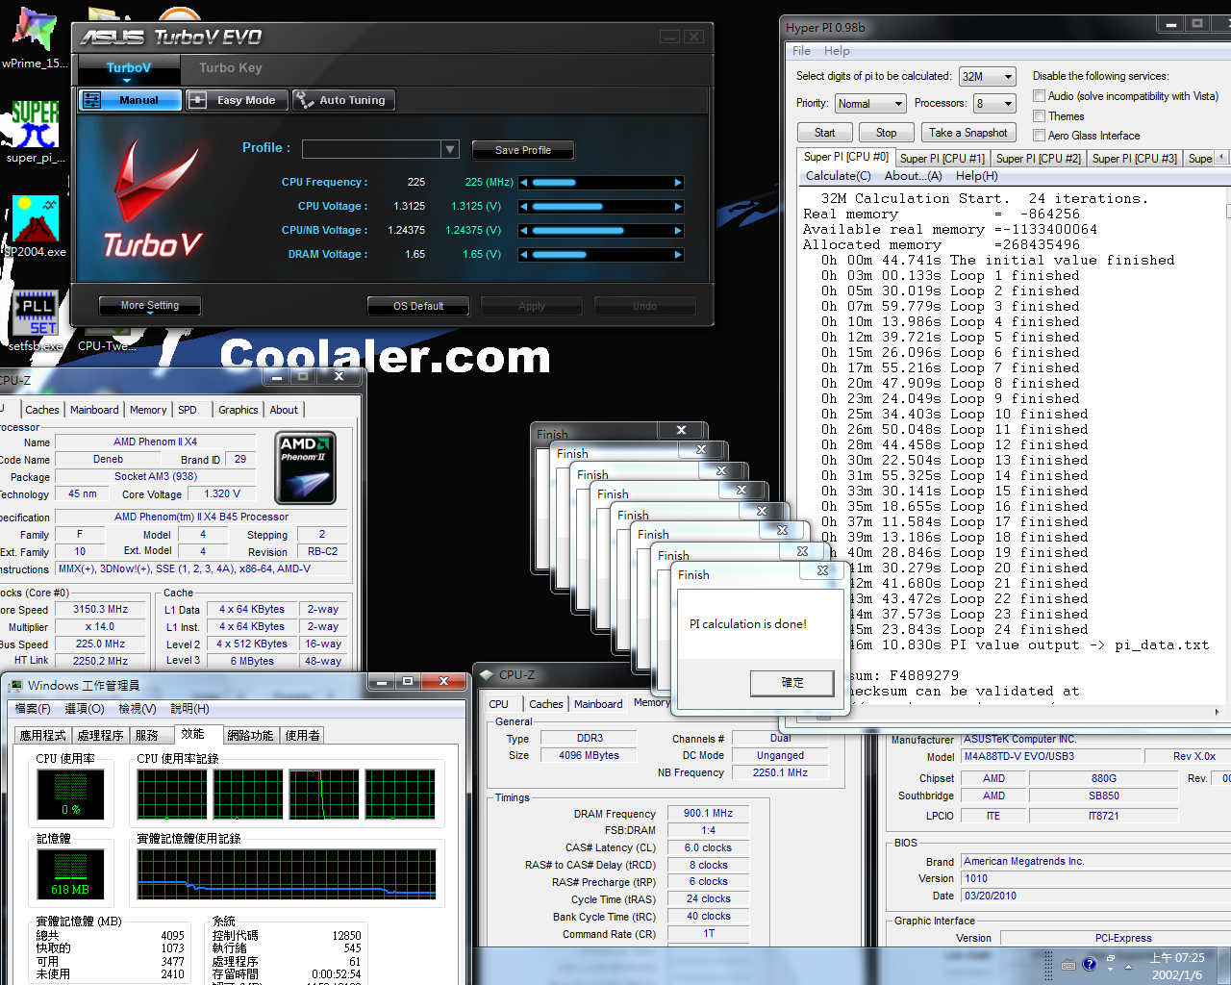The height and width of the screenshot is (985, 1231).
Task: Decrease DRAM Voltage with left arrow
Action: pos(523,255)
